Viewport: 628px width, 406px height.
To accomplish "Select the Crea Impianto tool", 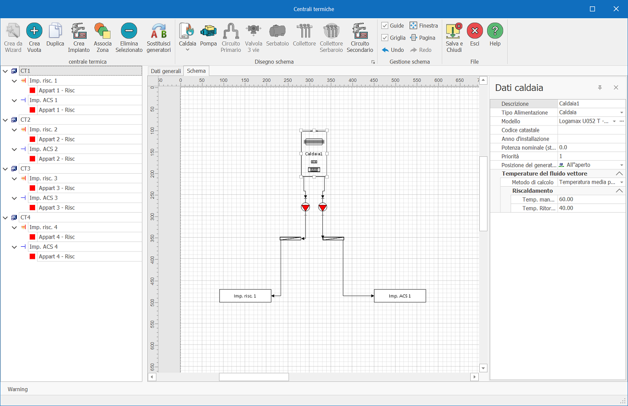I will pos(78,31).
